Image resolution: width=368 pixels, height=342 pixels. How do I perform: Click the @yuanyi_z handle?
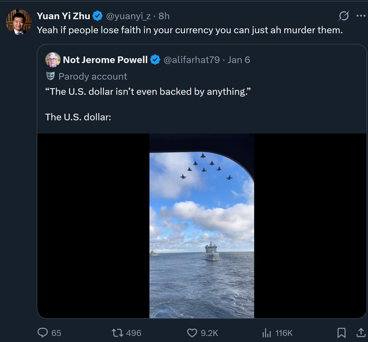[129, 16]
